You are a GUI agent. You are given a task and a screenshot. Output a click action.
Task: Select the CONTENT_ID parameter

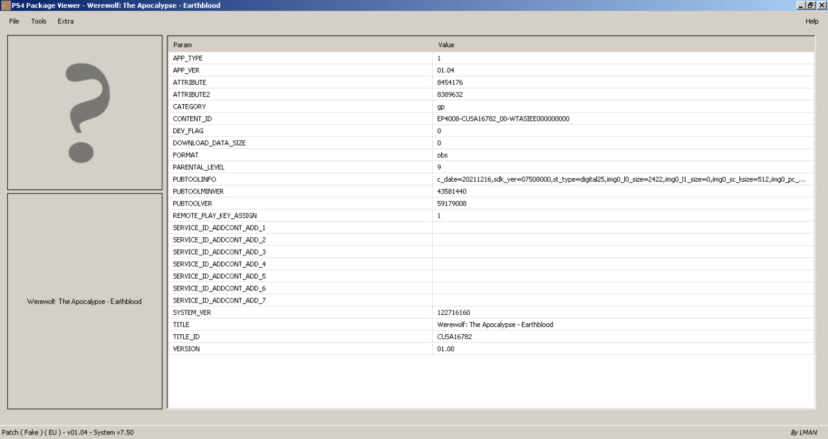[x=300, y=118]
